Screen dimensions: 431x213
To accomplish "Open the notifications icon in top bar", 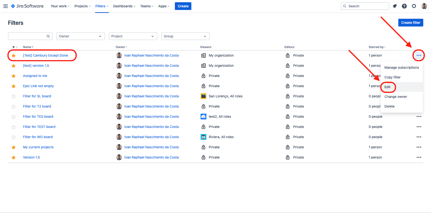I will point(395,6).
